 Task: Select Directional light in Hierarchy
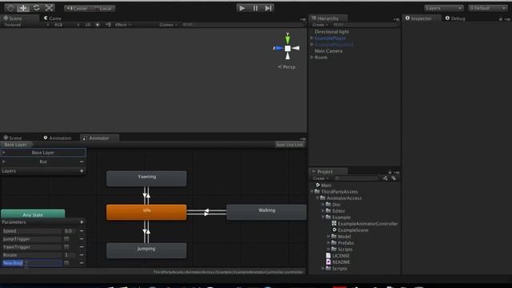[x=332, y=32]
